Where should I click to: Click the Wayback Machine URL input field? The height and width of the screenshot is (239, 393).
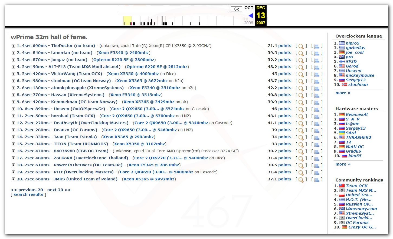pyautogui.click(x=173, y=9)
